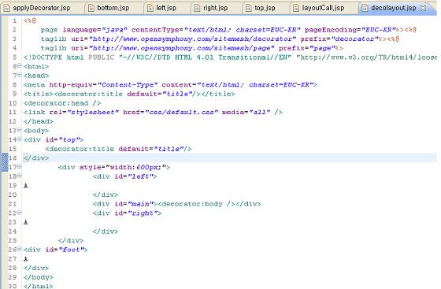Click the layoutCall.jsp file icon
The image size is (441, 289).
[296, 8]
